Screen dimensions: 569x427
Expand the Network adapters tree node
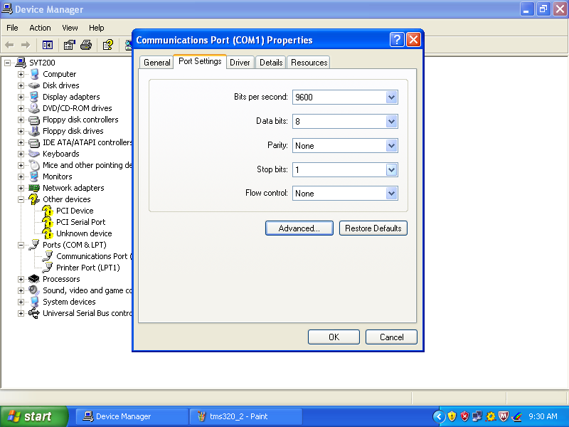pyautogui.click(x=21, y=187)
